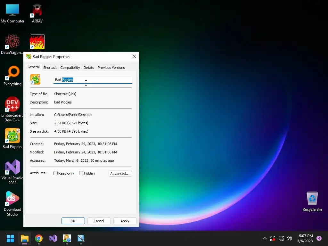Select Visual Studio 2022 desktop shortcut
Image resolution: width=328 pixels, height=246 pixels.
12,172
